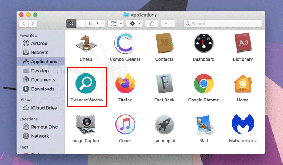283x165 pixels.
Task: Select Network in the sidebar
Action: (x=41, y=136)
